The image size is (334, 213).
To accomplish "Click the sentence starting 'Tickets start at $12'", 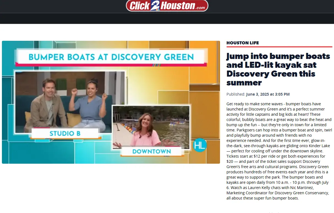I will click(277, 161).
